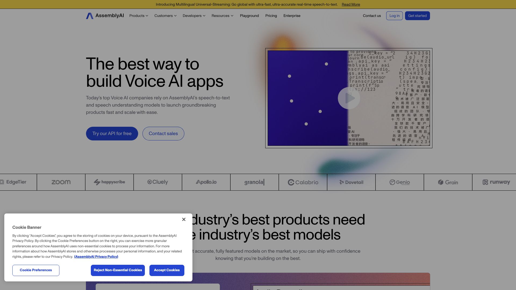516x290 pixels.
Task: Click Try our API for free
Action: 112,133
